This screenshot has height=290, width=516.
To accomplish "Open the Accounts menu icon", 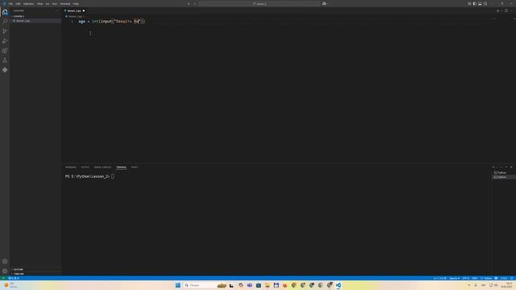I will click(x=5, y=261).
